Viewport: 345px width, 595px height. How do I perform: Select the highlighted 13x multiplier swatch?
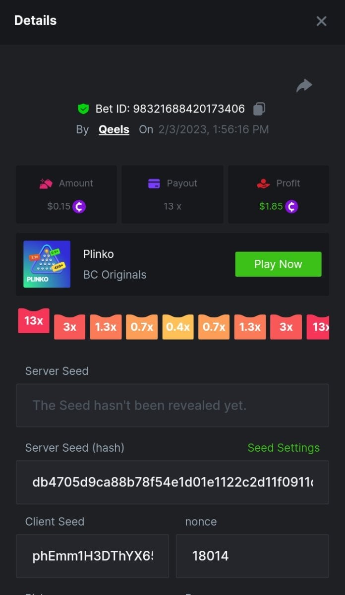click(x=34, y=321)
